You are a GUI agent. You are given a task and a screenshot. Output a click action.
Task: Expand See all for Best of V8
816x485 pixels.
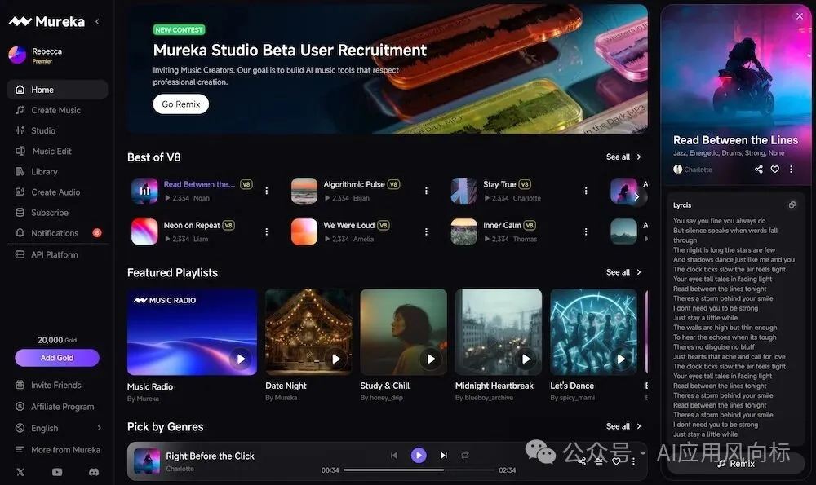point(623,157)
